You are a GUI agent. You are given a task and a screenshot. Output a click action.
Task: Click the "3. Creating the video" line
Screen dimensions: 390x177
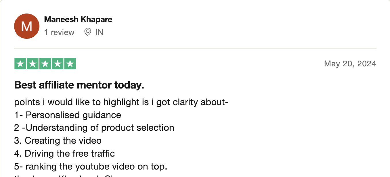[x=58, y=141]
